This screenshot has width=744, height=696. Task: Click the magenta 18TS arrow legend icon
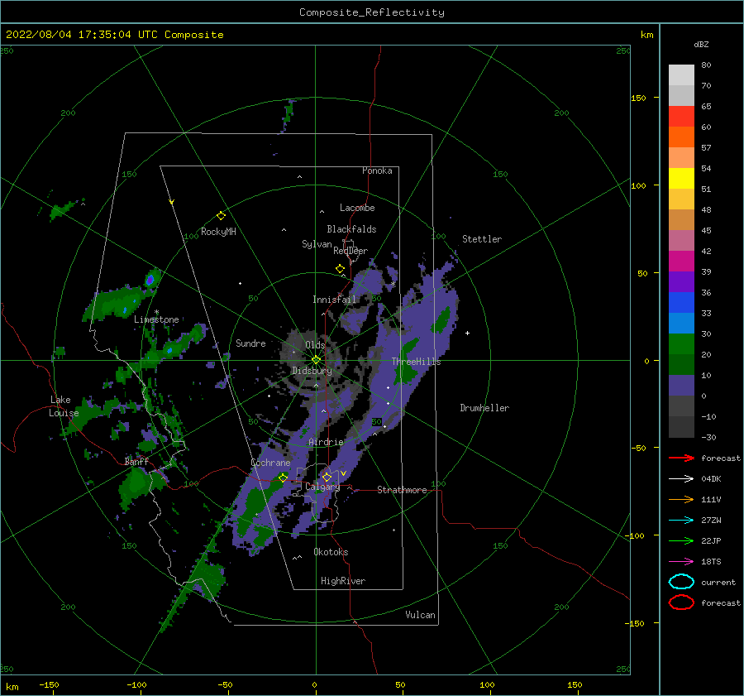point(681,562)
